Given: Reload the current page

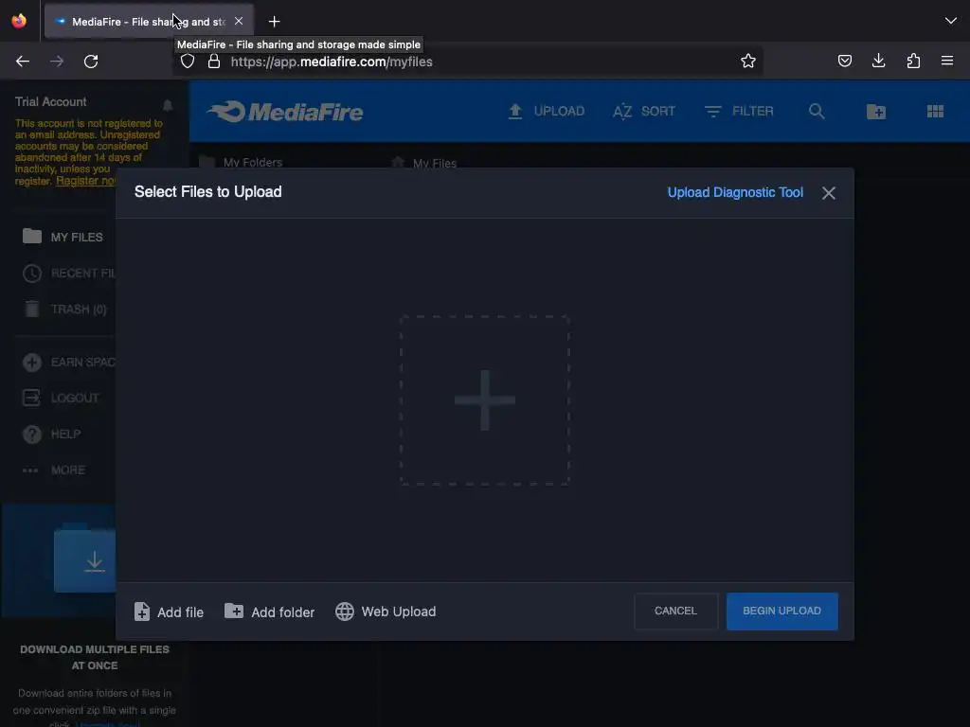Looking at the screenshot, I should (x=91, y=62).
